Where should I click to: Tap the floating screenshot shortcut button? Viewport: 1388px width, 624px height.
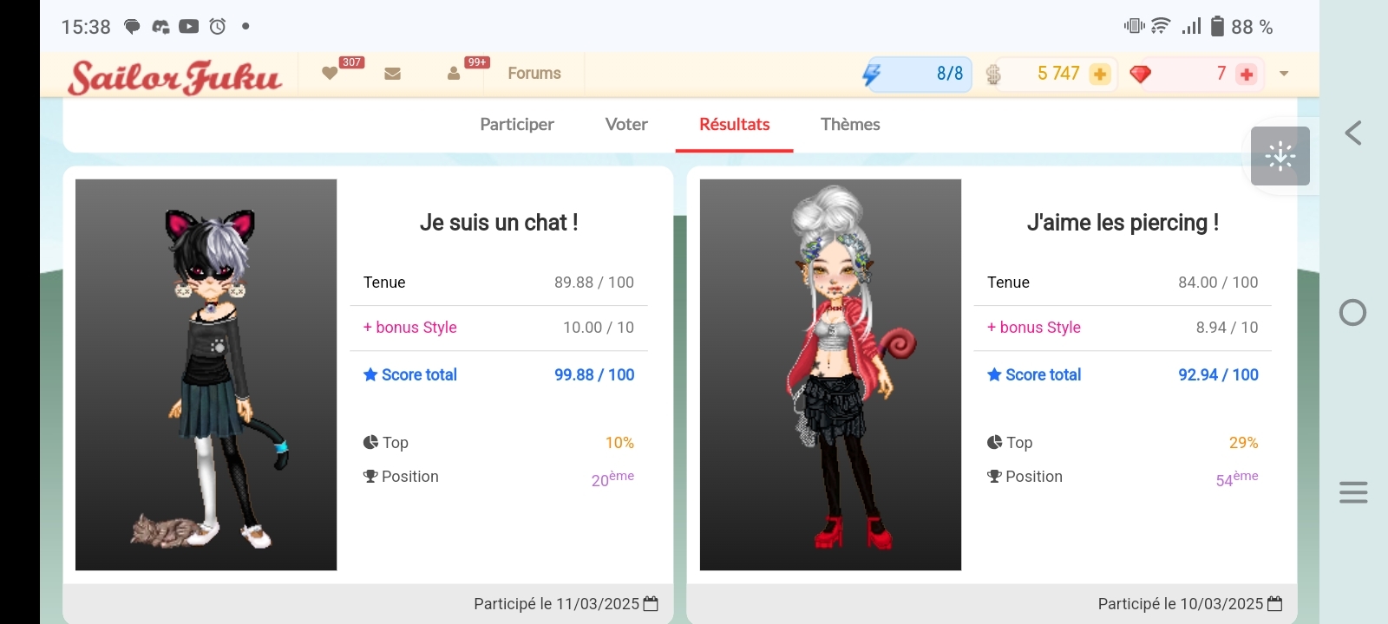pos(1280,156)
